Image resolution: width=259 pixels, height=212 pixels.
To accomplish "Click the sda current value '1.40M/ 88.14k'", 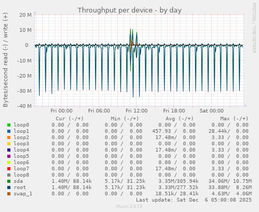I will (x=71, y=181).
